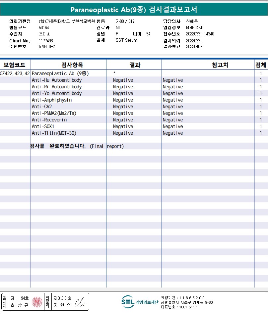This screenshot has width=268, height=314.
Task: Click the result report date 20220407
Action: coord(194,46)
